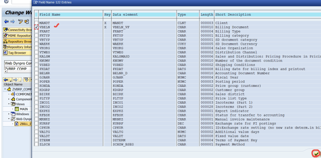Collapse the ZVBRP_COMP root tree node
This screenshot has height=158, width=321.
click(5, 89)
